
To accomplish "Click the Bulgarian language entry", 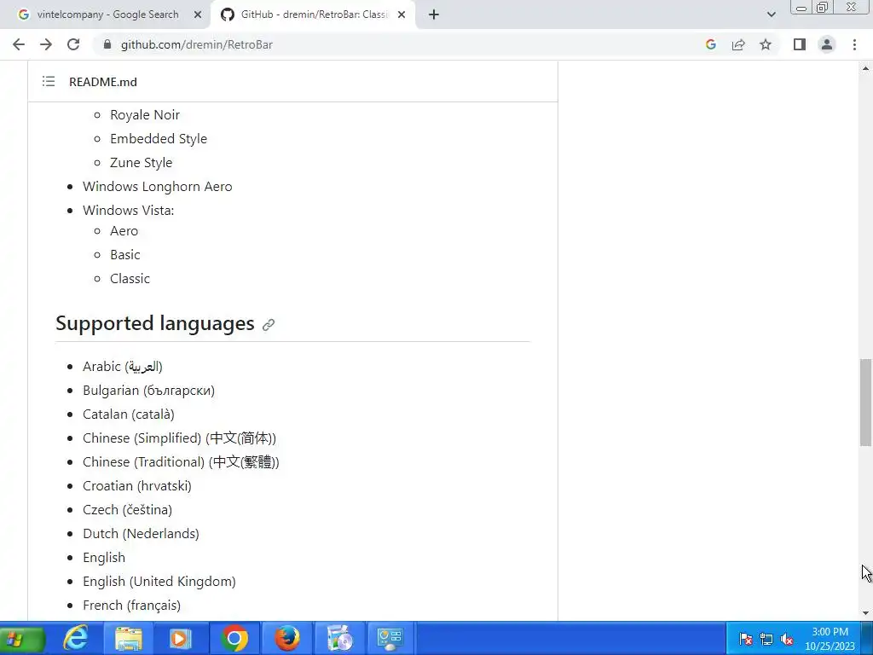I will click(x=148, y=391).
